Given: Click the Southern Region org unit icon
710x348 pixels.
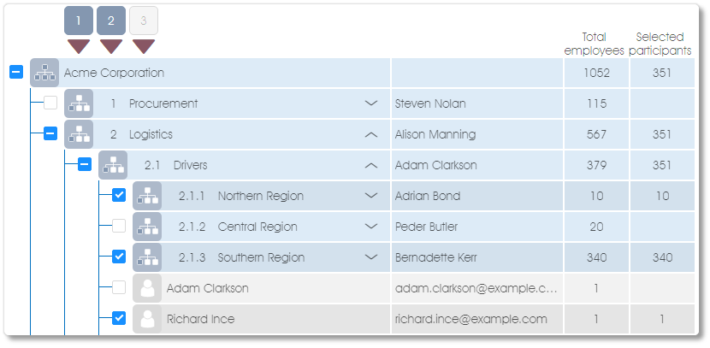Looking at the screenshot, I should click(x=147, y=257).
